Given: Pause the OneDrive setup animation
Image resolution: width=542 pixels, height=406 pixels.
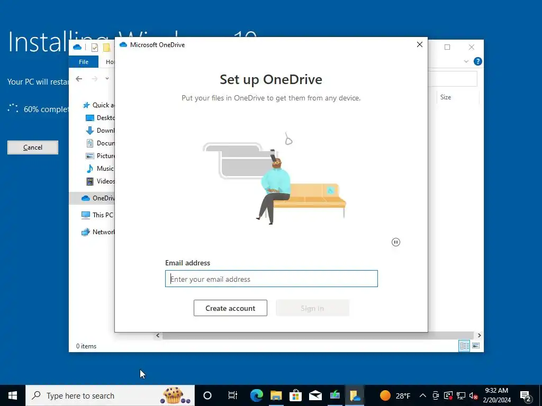Looking at the screenshot, I should click(x=396, y=242).
